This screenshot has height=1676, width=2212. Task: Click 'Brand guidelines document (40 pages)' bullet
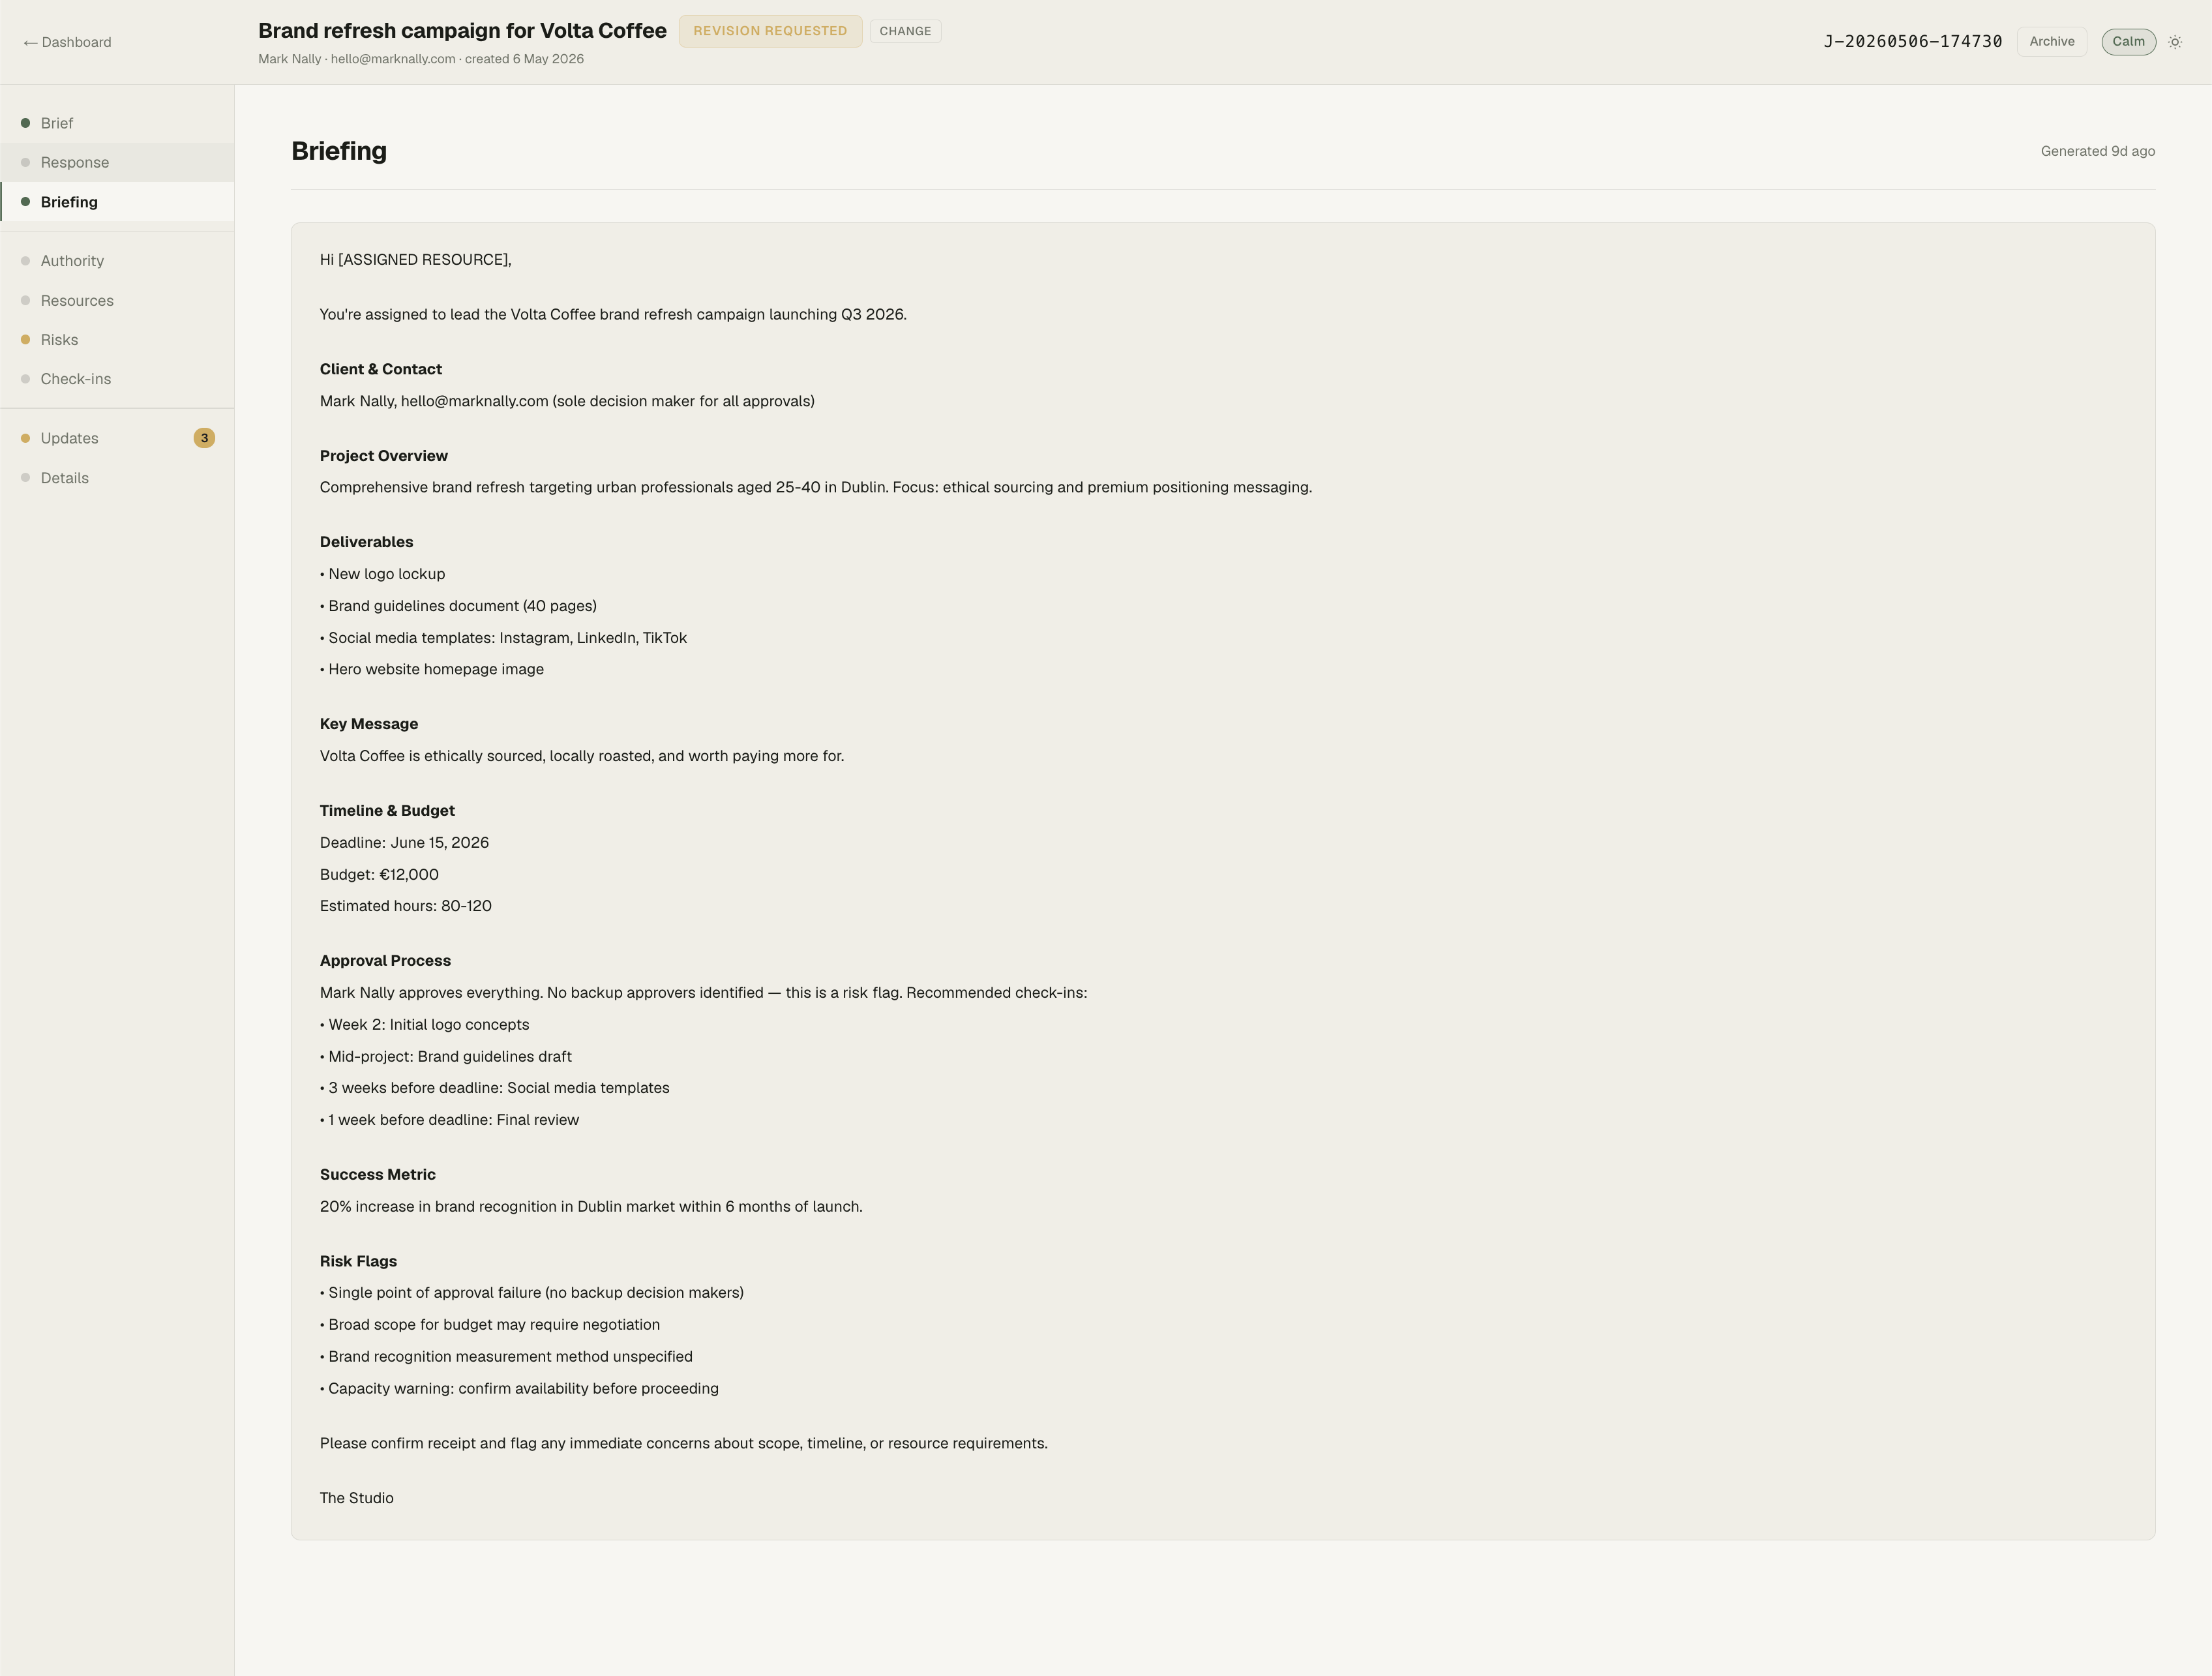coord(458,606)
